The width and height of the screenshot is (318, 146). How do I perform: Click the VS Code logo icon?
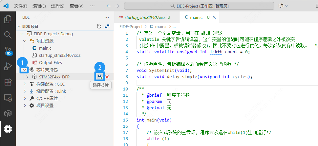click(6, 6)
